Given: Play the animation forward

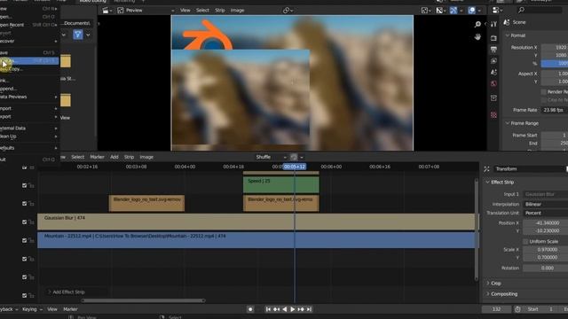Looking at the screenshot, I should [292, 309].
